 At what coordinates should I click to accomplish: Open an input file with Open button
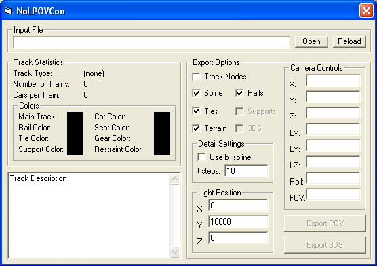(311, 41)
